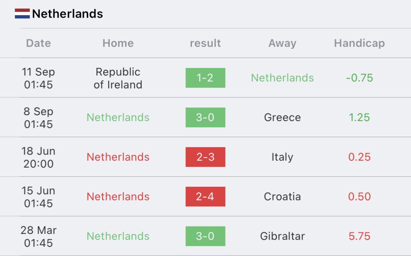
Task: Open the Croatia team link
Action: (282, 197)
